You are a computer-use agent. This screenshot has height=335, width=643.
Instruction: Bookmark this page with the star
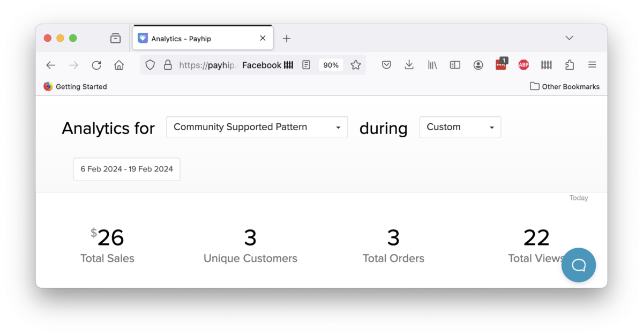356,65
